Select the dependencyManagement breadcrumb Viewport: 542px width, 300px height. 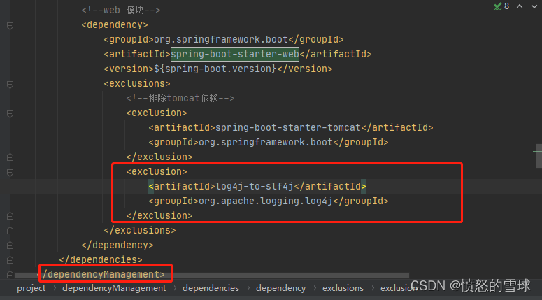[114, 288]
